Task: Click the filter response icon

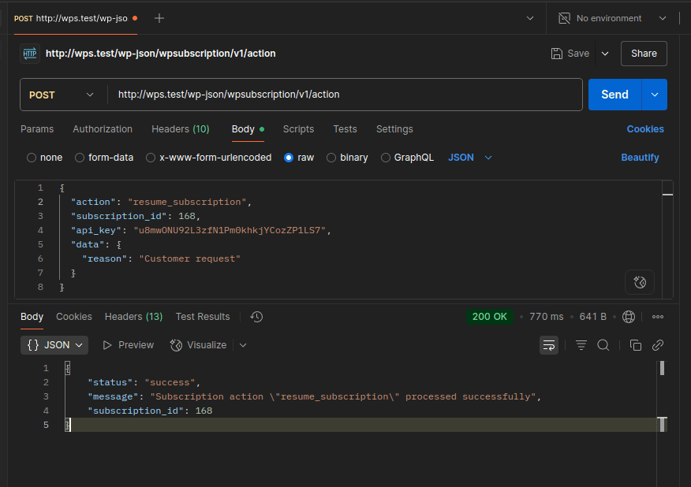Action: pyautogui.click(x=581, y=345)
